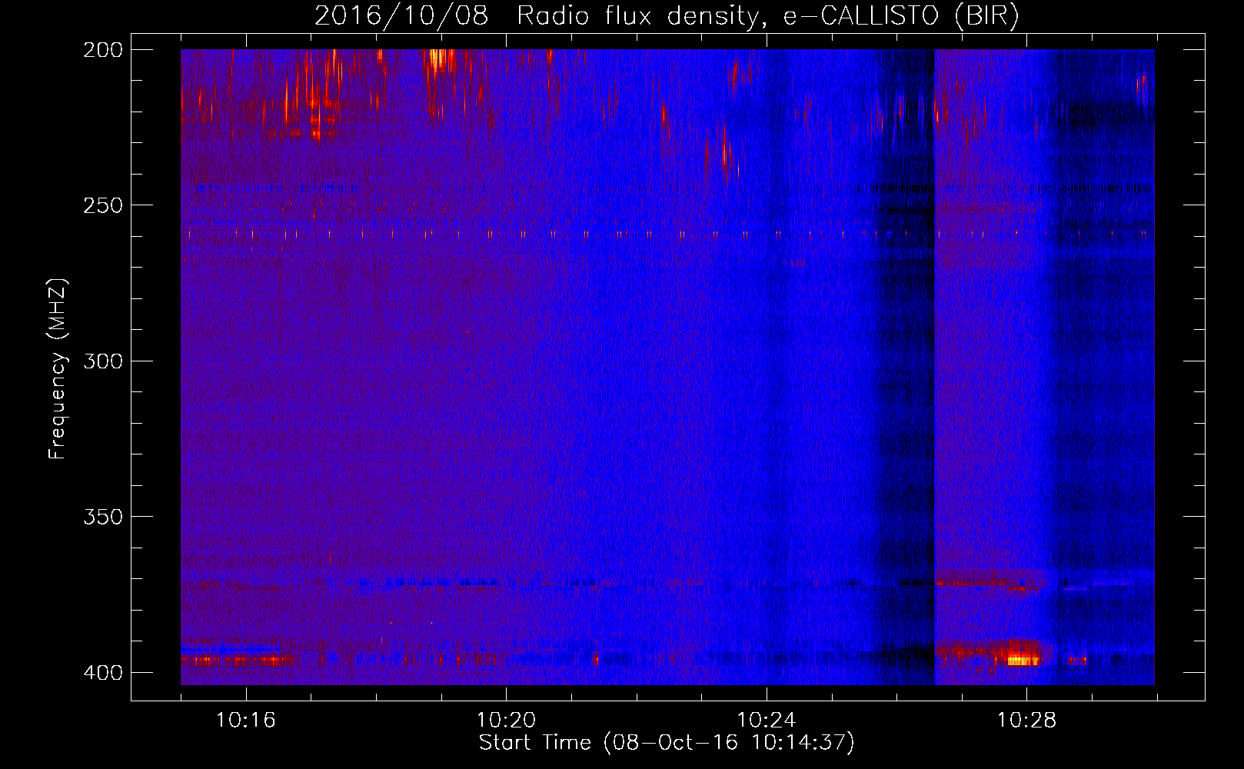1244x769 pixels.
Task: Select the 300 frequency tick label
Action: pyautogui.click(x=103, y=361)
